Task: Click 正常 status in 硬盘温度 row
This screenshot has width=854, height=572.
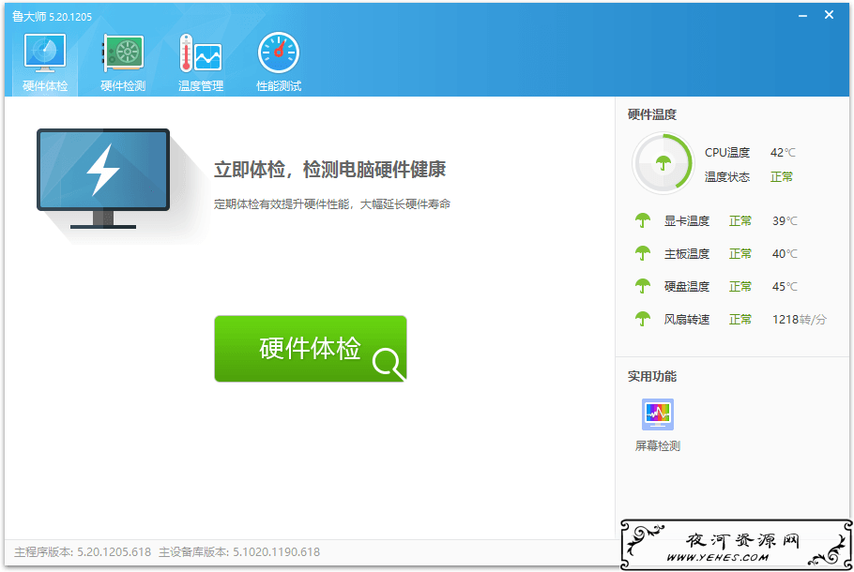Action: [x=740, y=286]
